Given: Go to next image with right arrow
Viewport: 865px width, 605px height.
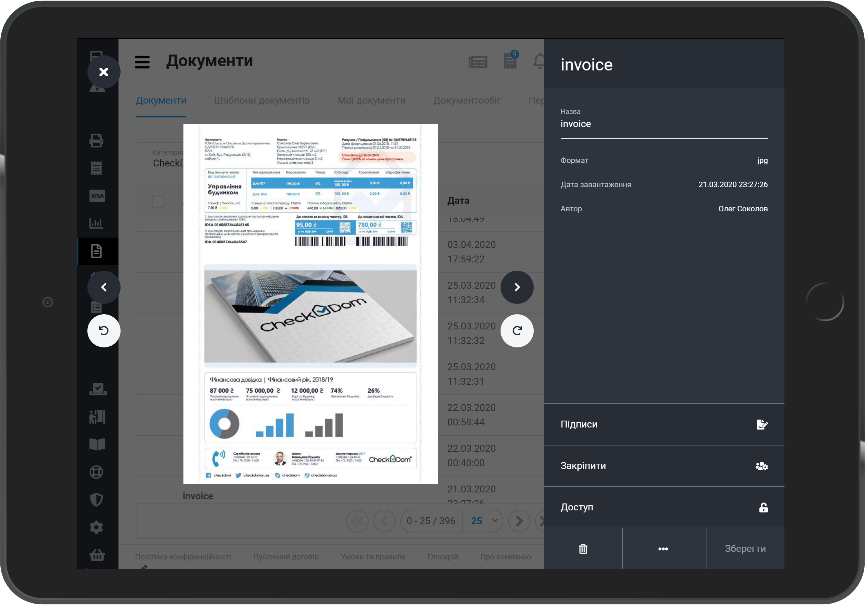Looking at the screenshot, I should (517, 287).
